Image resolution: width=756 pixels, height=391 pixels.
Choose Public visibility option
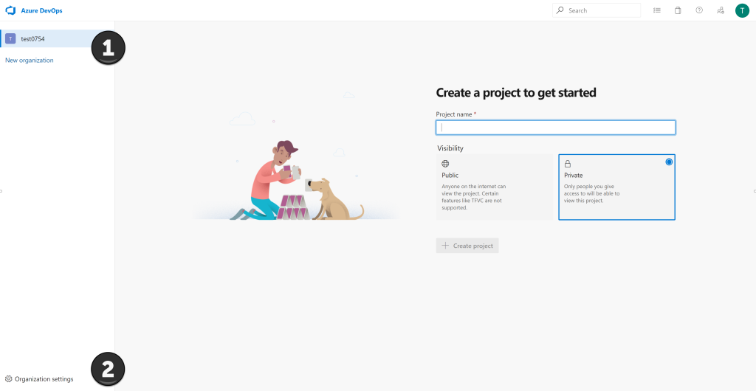494,187
